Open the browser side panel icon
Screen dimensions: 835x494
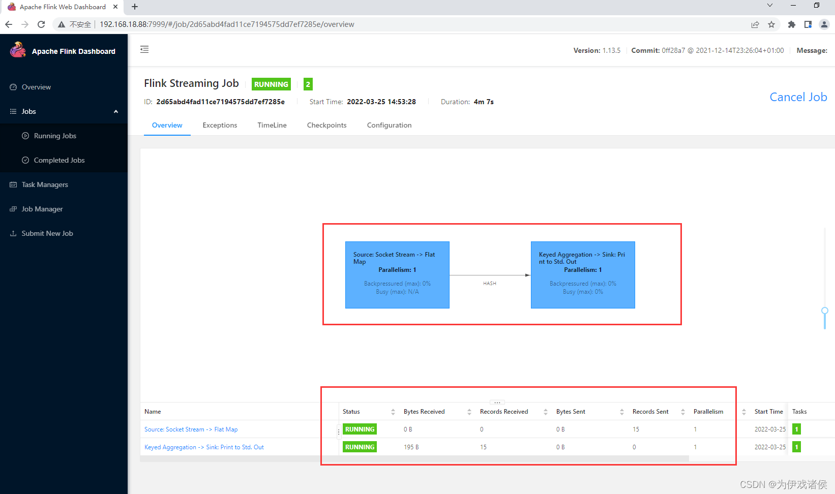tap(808, 24)
